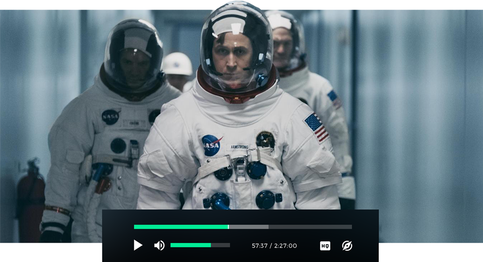This screenshot has width=483, height=262.
Task: Click the 57:37 / 2:27:00 time display
Action: coord(274,246)
